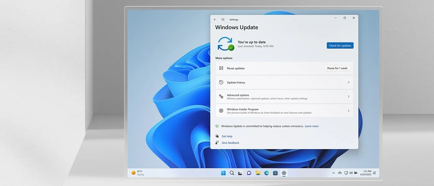Viewport: 434px width, 186px height.
Task: Expand Windows Insider Program chevron
Action: click(x=348, y=111)
